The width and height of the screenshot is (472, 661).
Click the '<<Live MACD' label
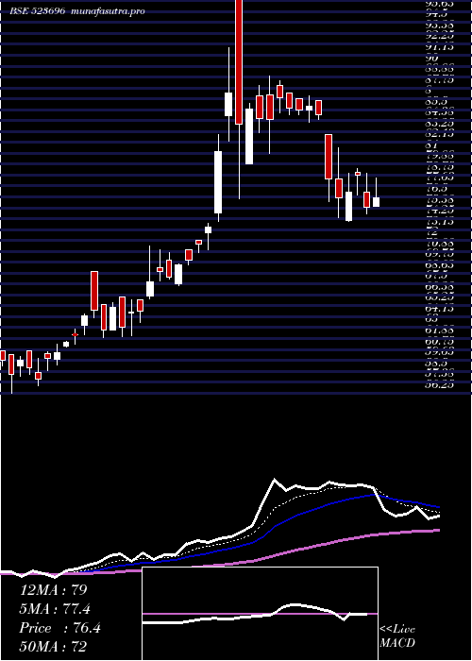click(x=397, y=636)
